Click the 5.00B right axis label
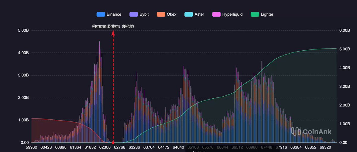The height and width of the screenshot is (152, 357). tap(345, 49)
